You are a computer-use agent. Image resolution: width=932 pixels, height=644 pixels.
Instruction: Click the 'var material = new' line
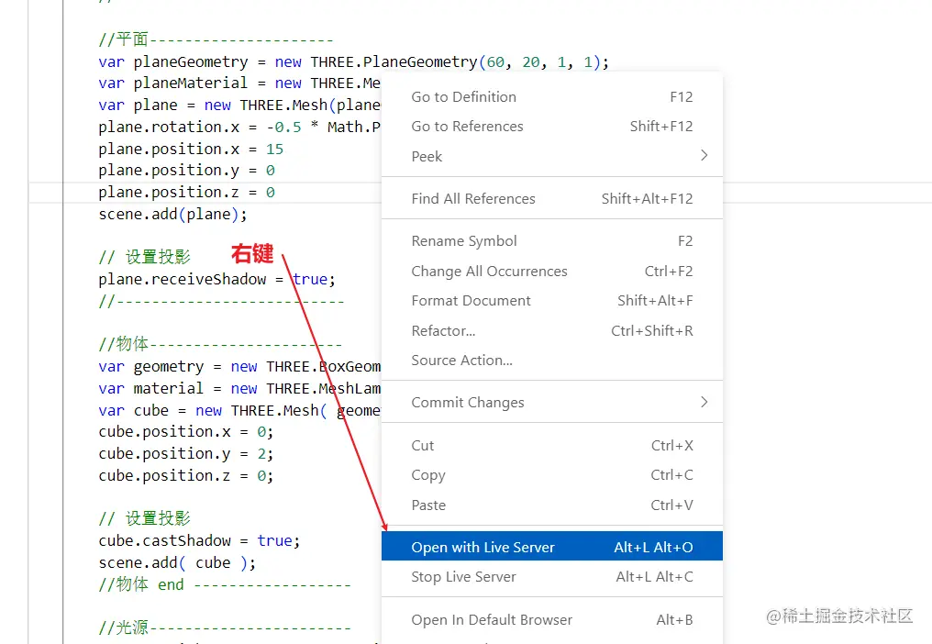coord(239,388)
